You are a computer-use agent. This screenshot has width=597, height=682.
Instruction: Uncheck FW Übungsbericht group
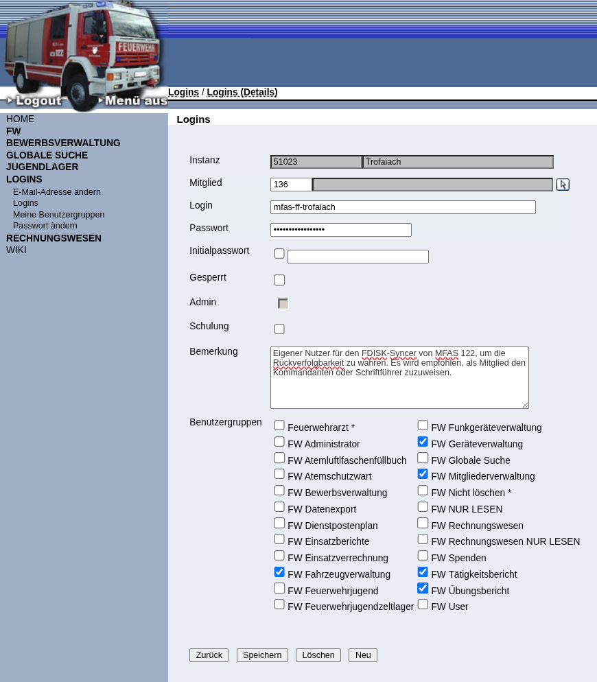coord(423,588)
